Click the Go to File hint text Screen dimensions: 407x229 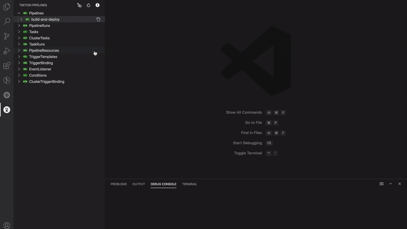click(253, 123)
